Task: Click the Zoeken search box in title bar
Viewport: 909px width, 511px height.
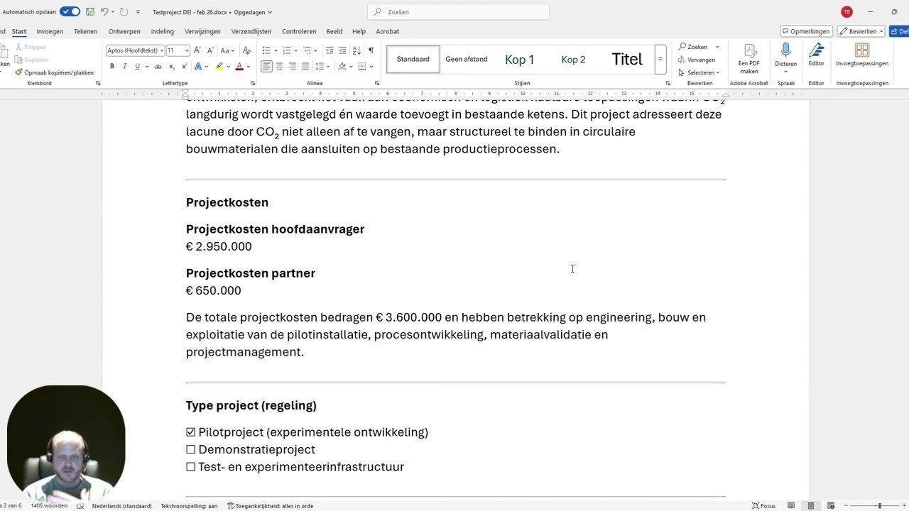Action: pyautogui.click(x=458, y=12)
